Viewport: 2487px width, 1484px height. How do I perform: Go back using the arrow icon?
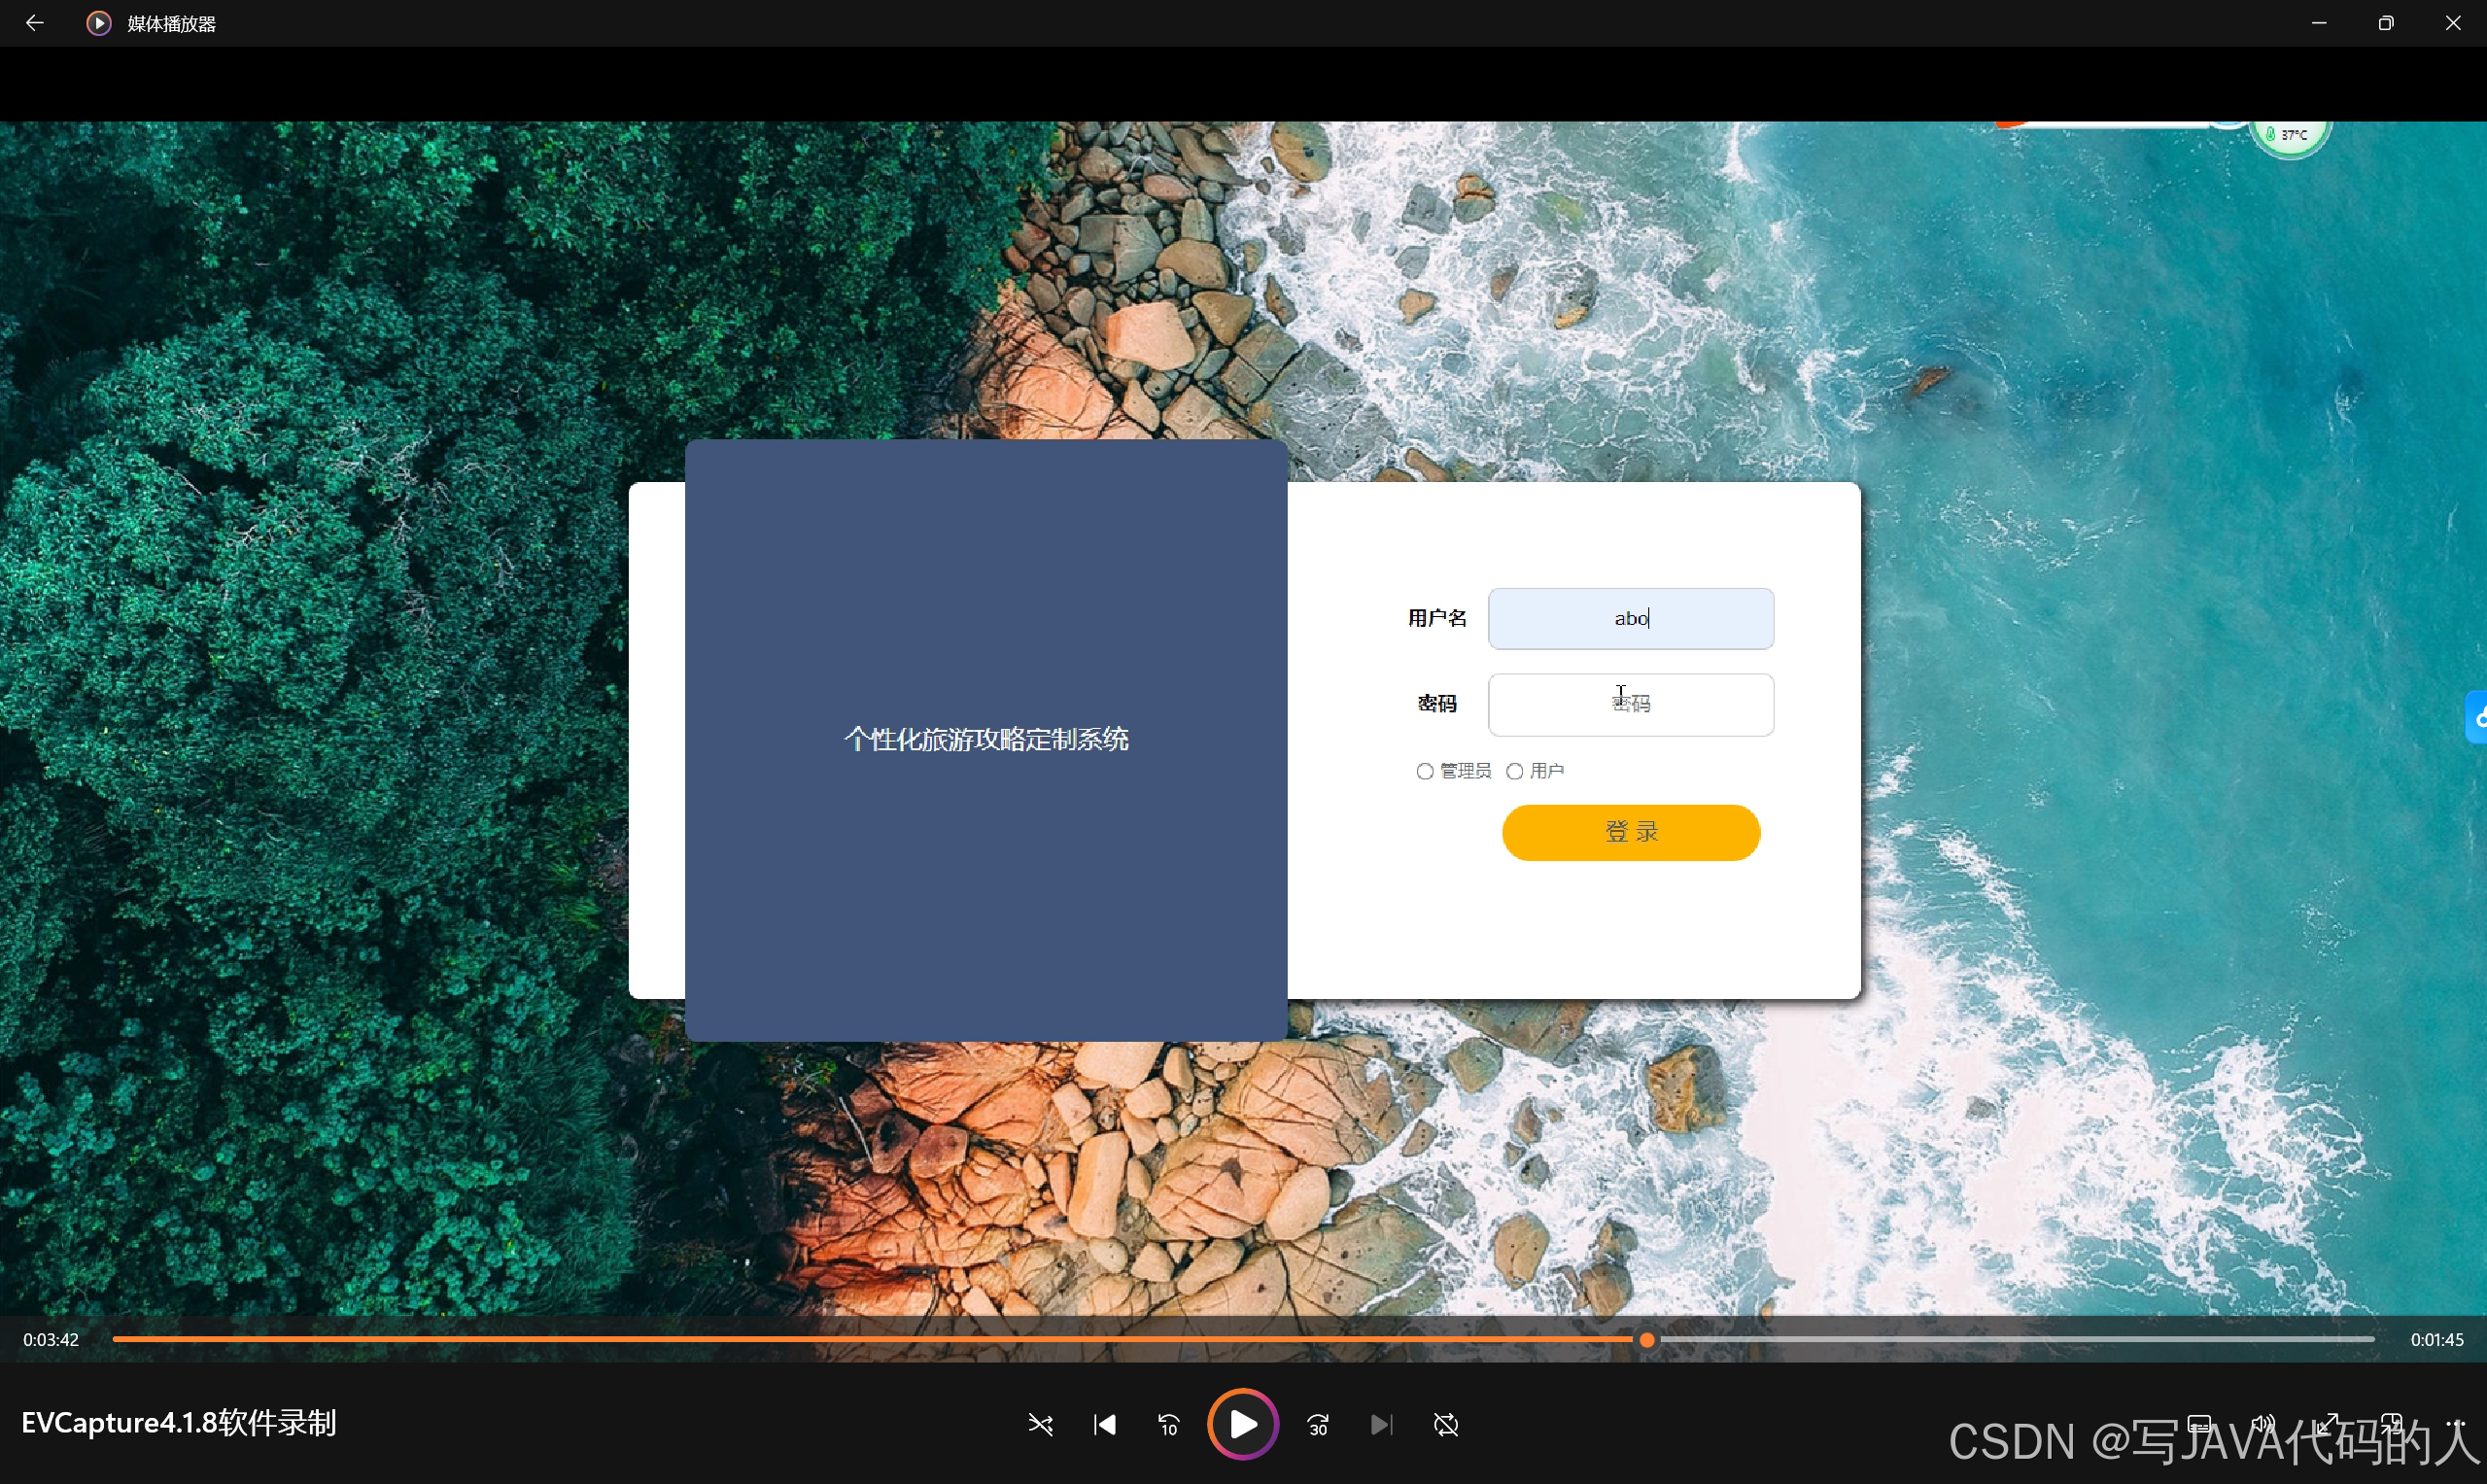pos(34,23)
